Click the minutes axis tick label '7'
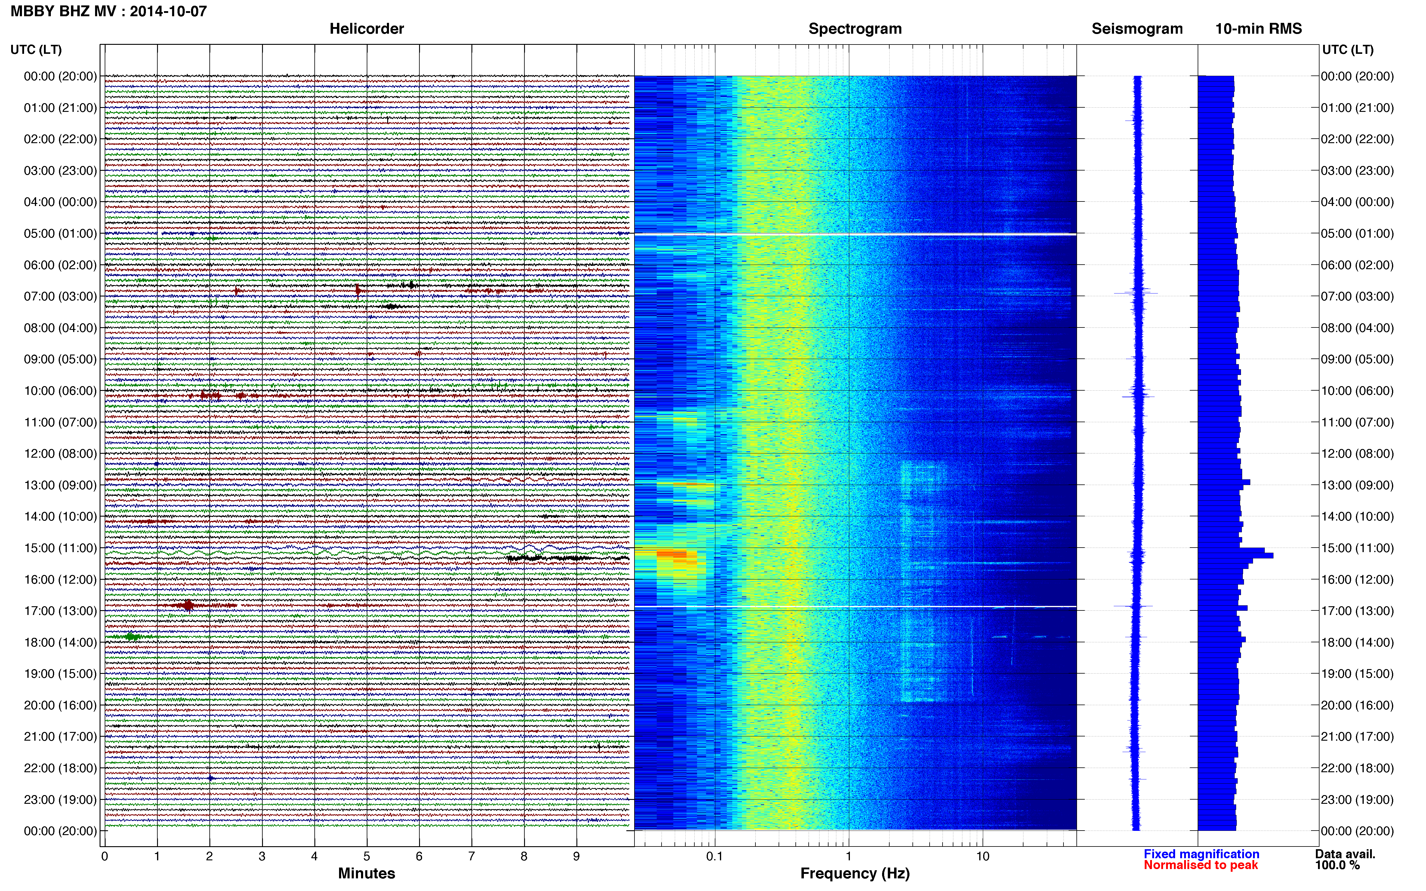The image size is (1426, 891). (472, 856)
